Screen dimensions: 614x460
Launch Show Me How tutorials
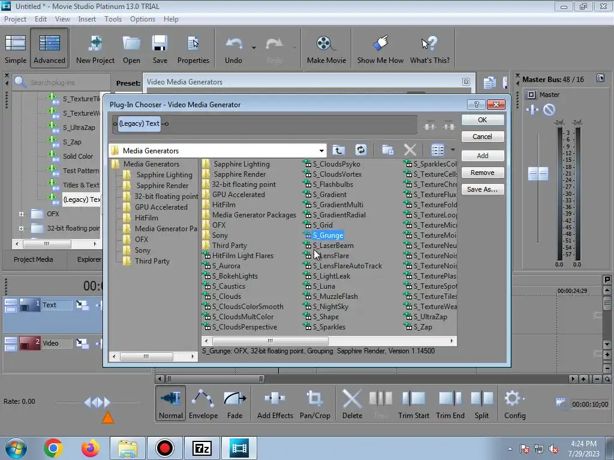(380, 49)
